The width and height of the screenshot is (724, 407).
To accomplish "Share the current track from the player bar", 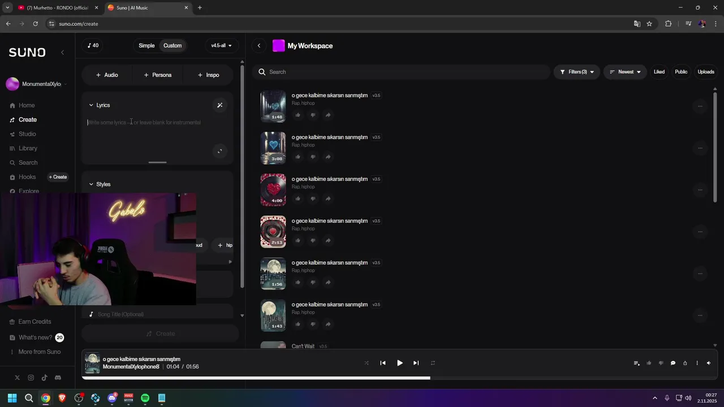I will [x=685, y=363].
